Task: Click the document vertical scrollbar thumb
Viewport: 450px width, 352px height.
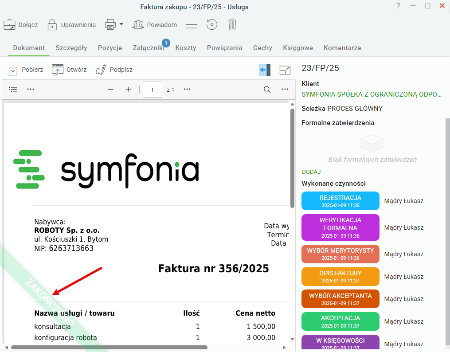Action: click(x=293, y=158)
